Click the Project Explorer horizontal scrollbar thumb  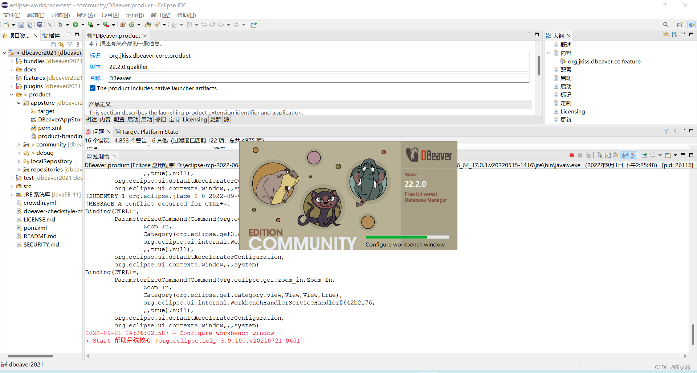[30, 356]
